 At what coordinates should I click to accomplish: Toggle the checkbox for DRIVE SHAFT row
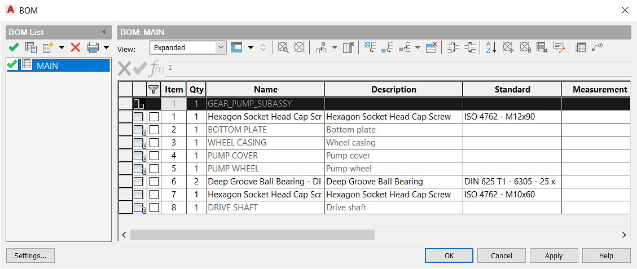[154, 208]
